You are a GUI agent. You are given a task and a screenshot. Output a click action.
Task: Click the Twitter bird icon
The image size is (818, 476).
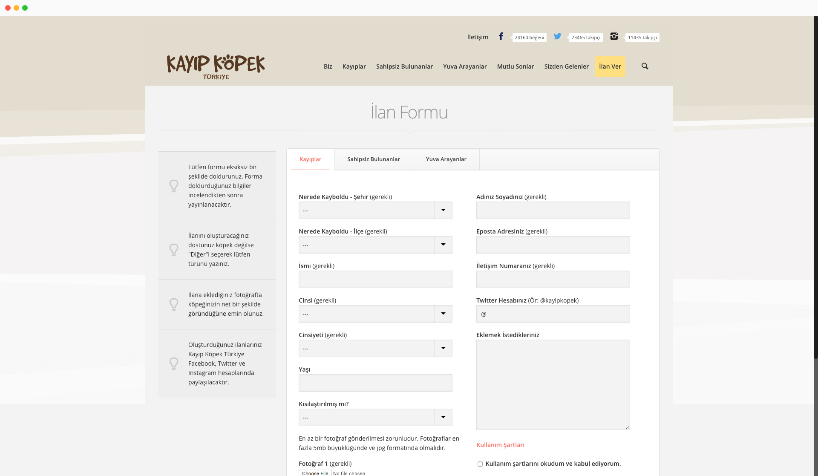tap(557, 37)
